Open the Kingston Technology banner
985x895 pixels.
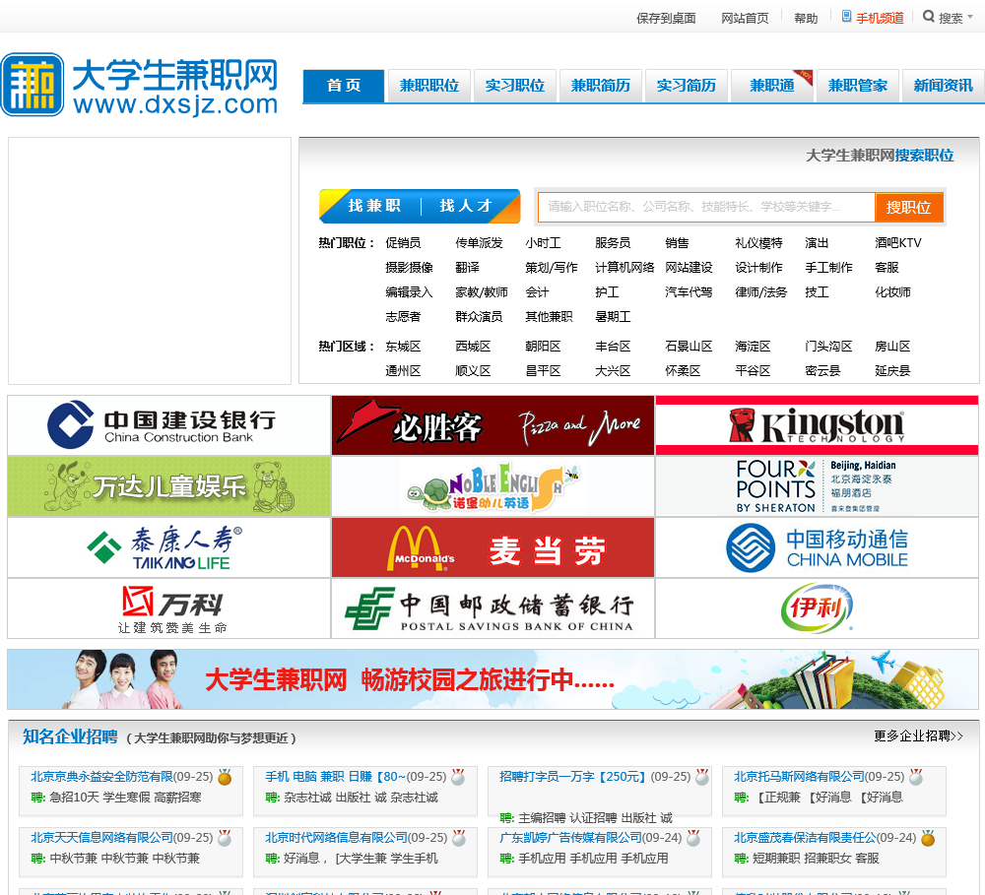(x=817, y=425)
